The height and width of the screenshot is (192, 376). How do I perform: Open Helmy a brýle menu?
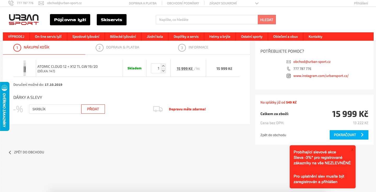click(x=220, y=37)
